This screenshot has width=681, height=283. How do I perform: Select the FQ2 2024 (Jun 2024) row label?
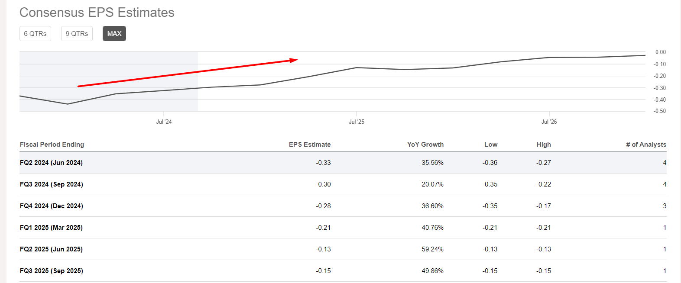51,163
